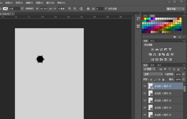Viewport: 187px width, 119px height.
Task: Click the link width and height icon
Action: [51, 9]
